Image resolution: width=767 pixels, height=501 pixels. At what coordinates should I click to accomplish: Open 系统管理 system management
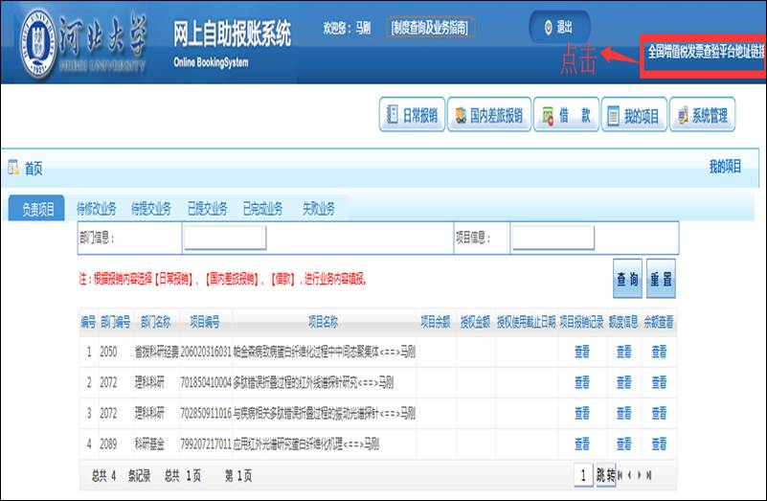coord(702,116)
